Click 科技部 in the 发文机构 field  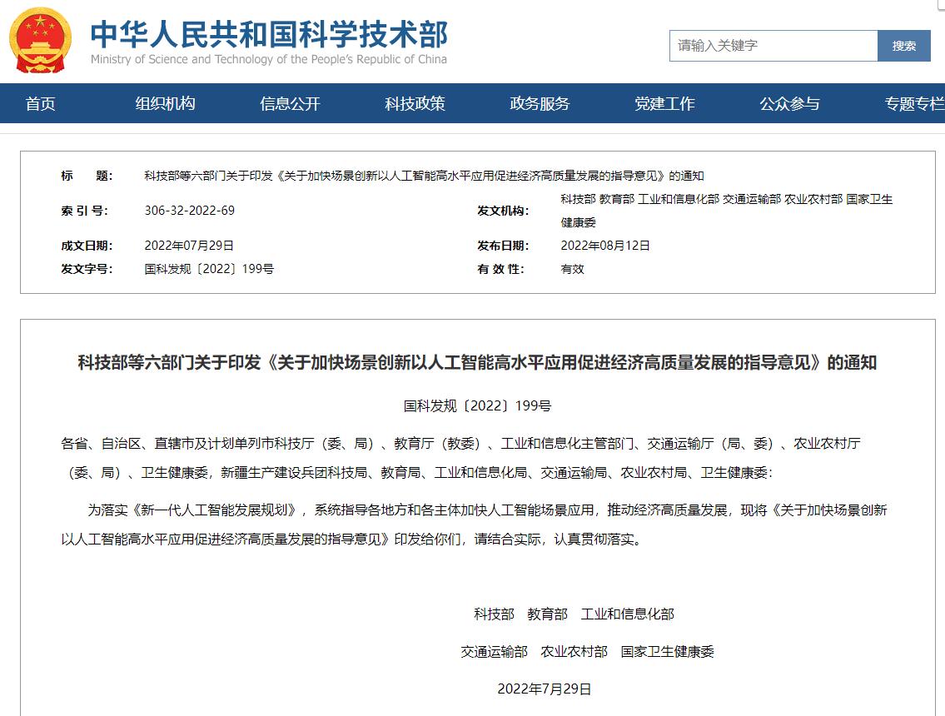[x=577, y=199]
